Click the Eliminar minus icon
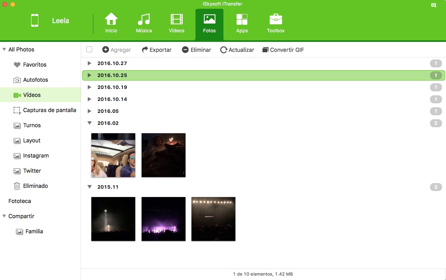This screenshot has width=446, height=280. (x=185, y=49)
